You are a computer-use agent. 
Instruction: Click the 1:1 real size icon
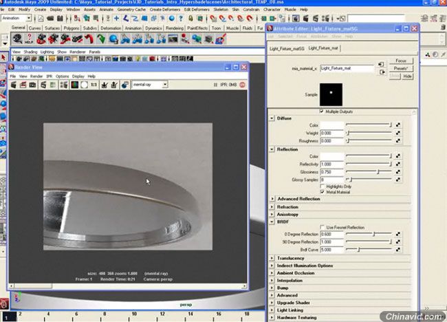(94, 85)
